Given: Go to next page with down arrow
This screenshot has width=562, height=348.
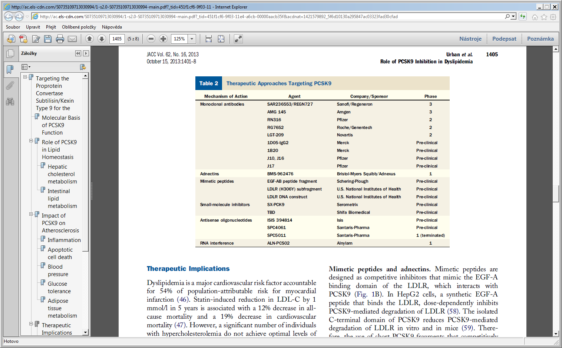Looking at the screenshot, I should click(x=102, y=39).
